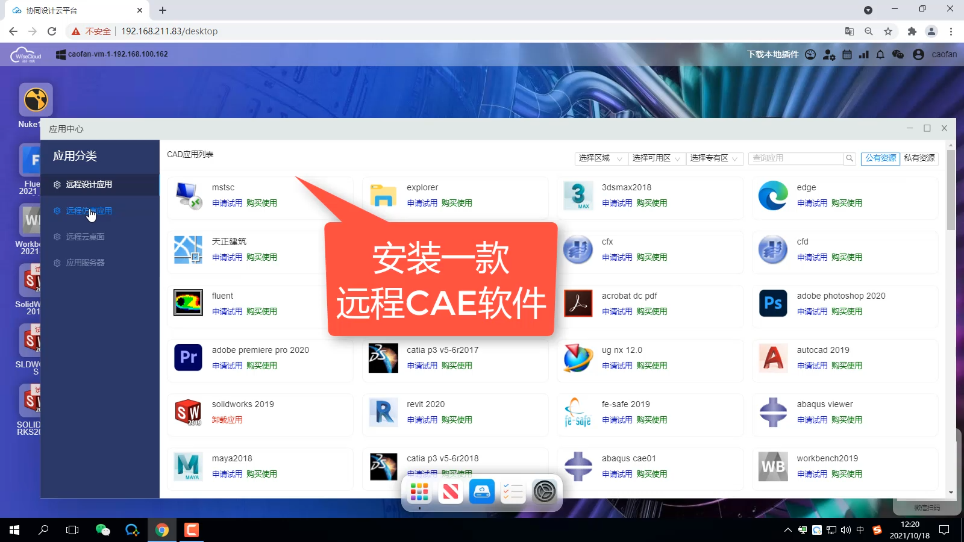Image resolution: width=964 pixels, height=542 pixels.
Task: Open the reminders checklist icon in dock
Action: (x=513, y=493)
